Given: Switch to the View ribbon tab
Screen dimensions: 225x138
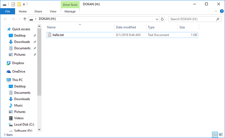Looking at the screenshot, I should 53,11.
